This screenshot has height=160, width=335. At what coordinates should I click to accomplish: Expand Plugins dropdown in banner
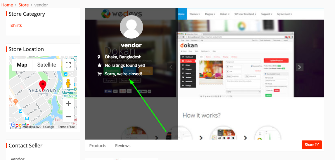click(x=210, y=14)
